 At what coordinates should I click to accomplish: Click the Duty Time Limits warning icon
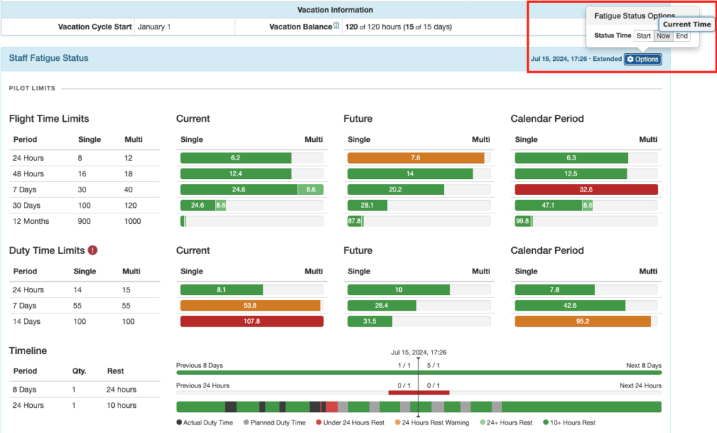[x=92, y=250]
